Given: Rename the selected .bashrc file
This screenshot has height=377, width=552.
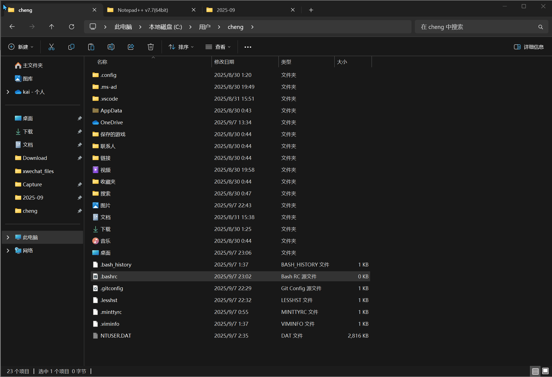Looking at the screenshot, I should point(111,47).
